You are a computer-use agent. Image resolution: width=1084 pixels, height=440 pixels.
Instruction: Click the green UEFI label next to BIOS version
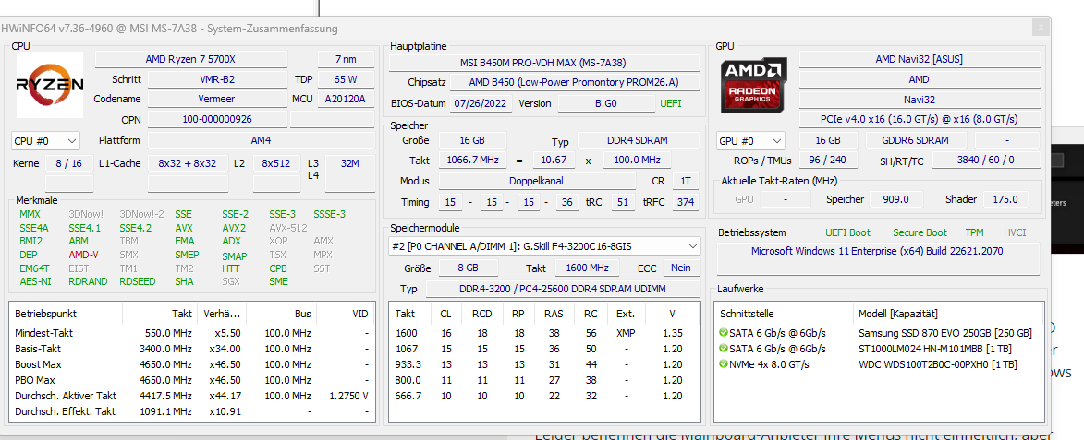(671, 103)
